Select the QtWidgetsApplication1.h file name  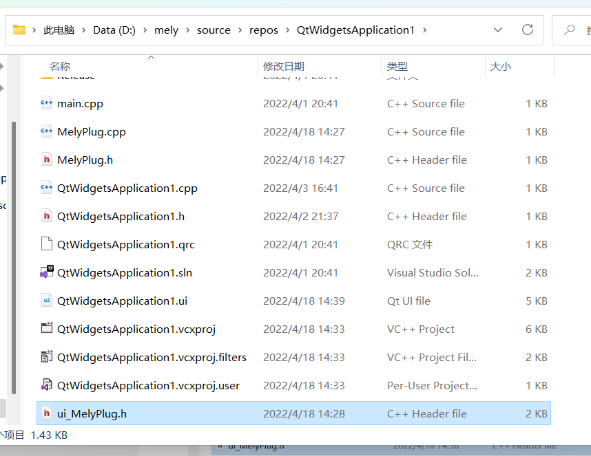point(121,217)
